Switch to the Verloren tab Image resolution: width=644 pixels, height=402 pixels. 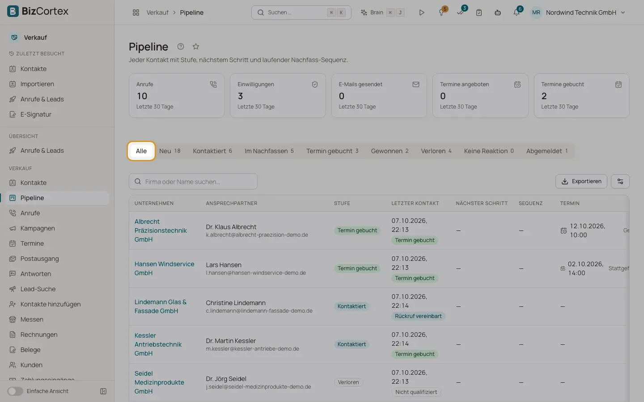436,151
